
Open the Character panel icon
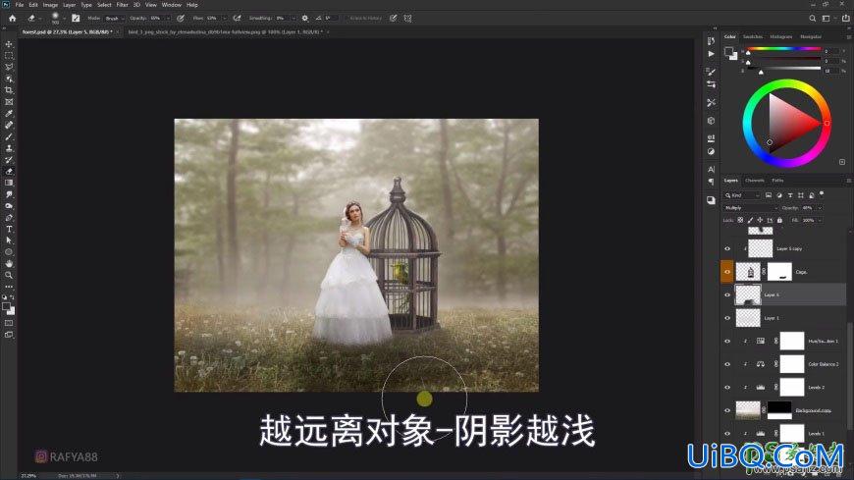tap(711, 170)
